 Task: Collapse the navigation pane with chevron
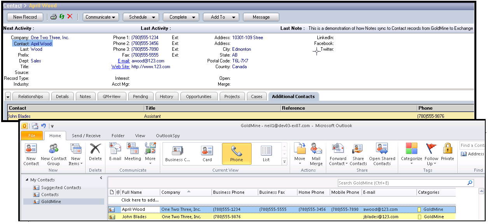(x=101, y=178)
